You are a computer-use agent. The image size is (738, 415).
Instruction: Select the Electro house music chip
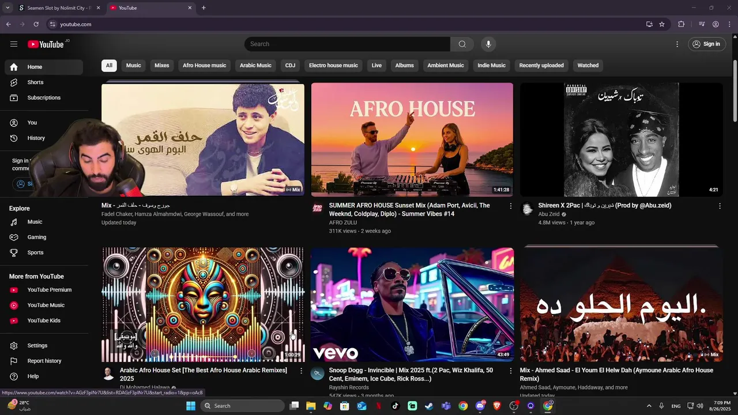(x=333, y=66)
